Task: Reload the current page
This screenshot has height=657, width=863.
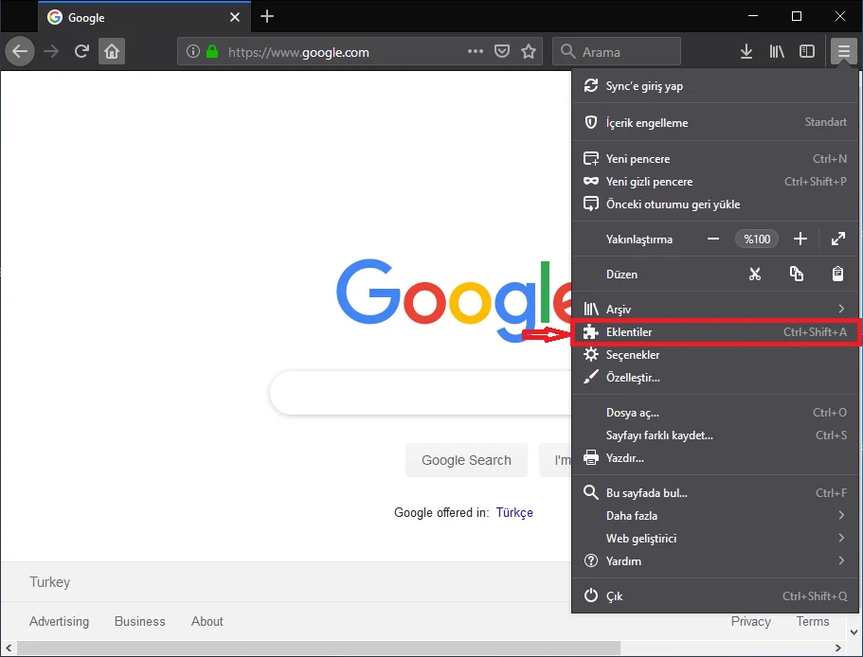Action: click(81, 51)
